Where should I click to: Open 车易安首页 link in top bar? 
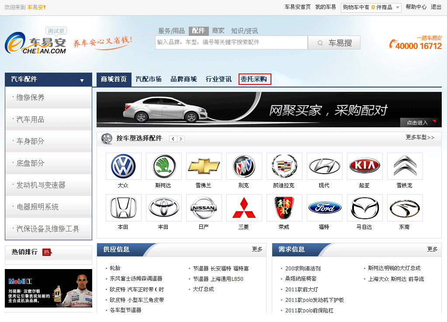(298, 7)
